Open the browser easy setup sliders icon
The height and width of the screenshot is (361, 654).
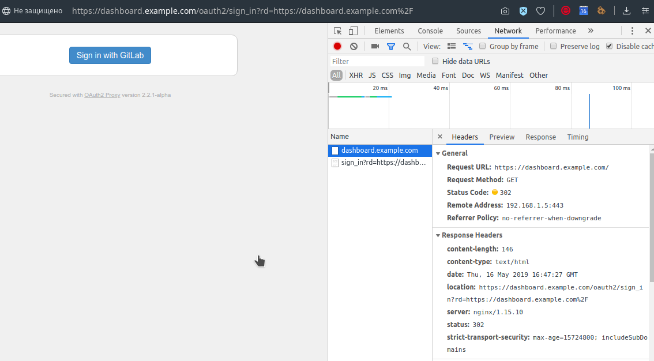tap(645, 12)
